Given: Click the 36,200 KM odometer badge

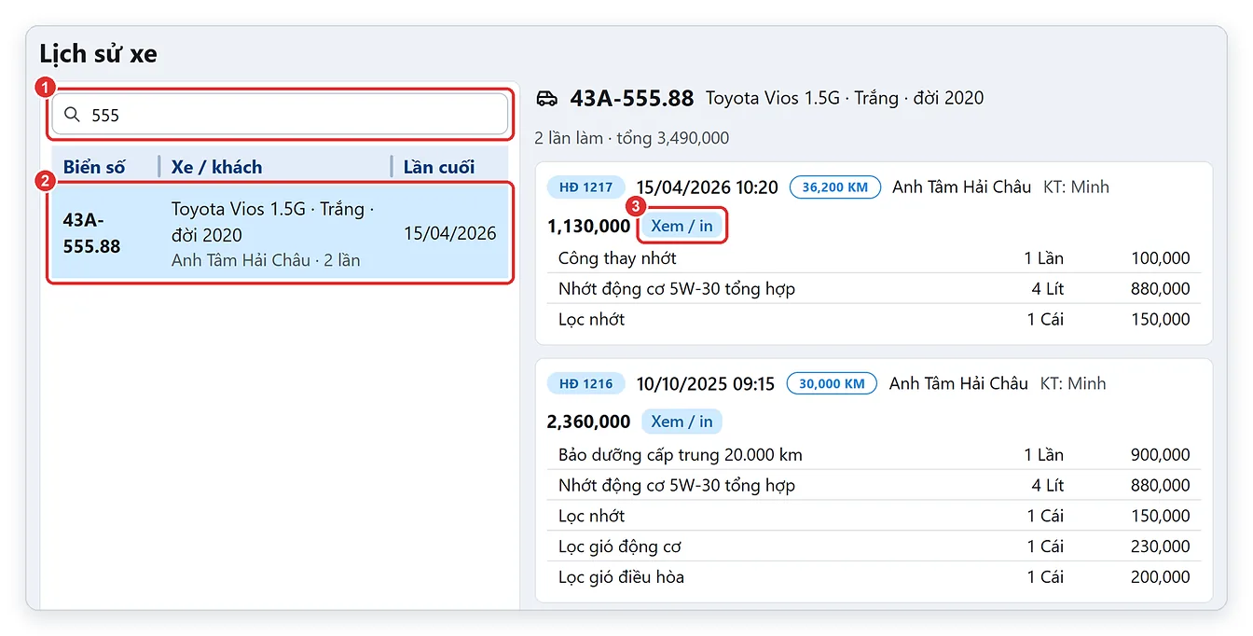Looking at the screenshot, I should [x=834, y=187].
